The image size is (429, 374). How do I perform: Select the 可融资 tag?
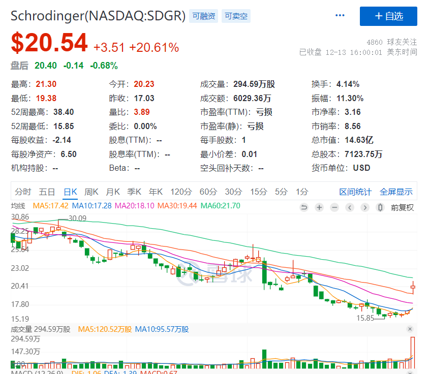203,16
